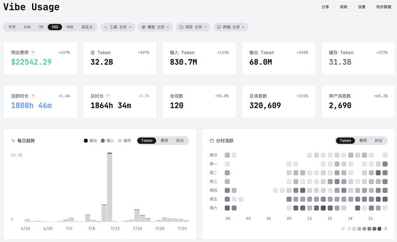Click the 同步数据 sync button
The image size is (397, 242).
384,7
